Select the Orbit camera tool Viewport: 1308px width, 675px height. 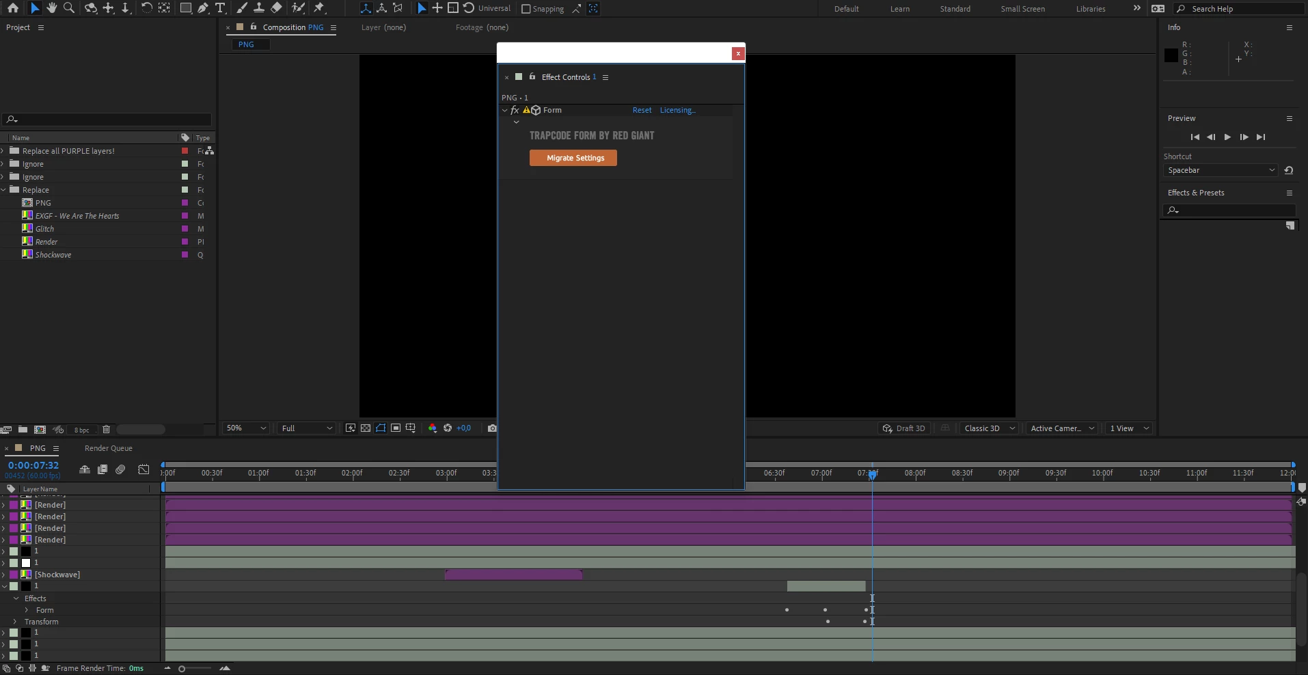pos(91,8)
